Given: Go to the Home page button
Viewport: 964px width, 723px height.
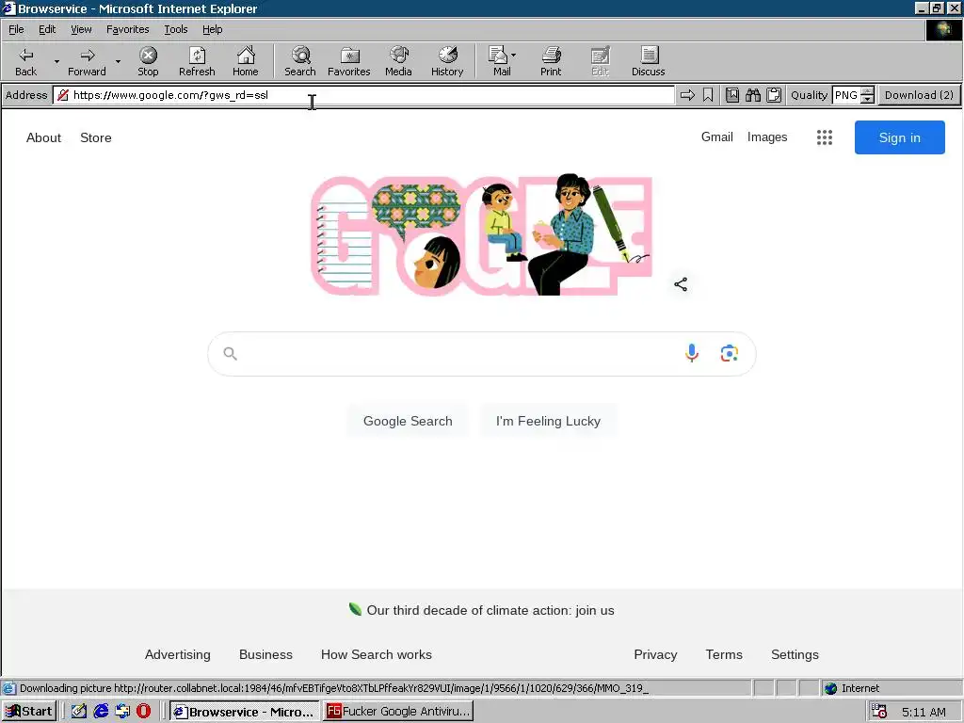Looking at the screenshot, I should point(246,61).
